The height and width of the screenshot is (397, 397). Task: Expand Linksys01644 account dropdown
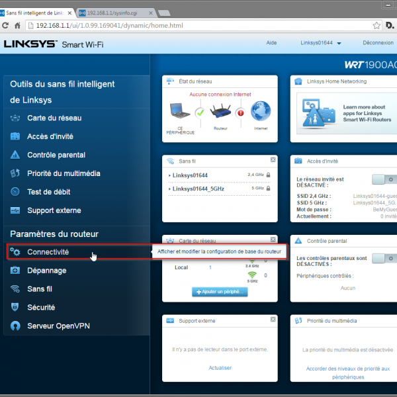321,43
